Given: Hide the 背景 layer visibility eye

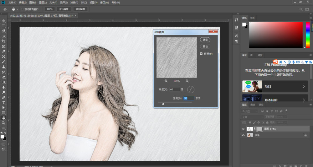Looking at the screenshot, I should click(243, 135).
